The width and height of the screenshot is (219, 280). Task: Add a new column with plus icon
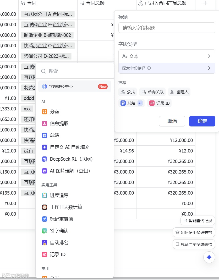click(205, 3)
